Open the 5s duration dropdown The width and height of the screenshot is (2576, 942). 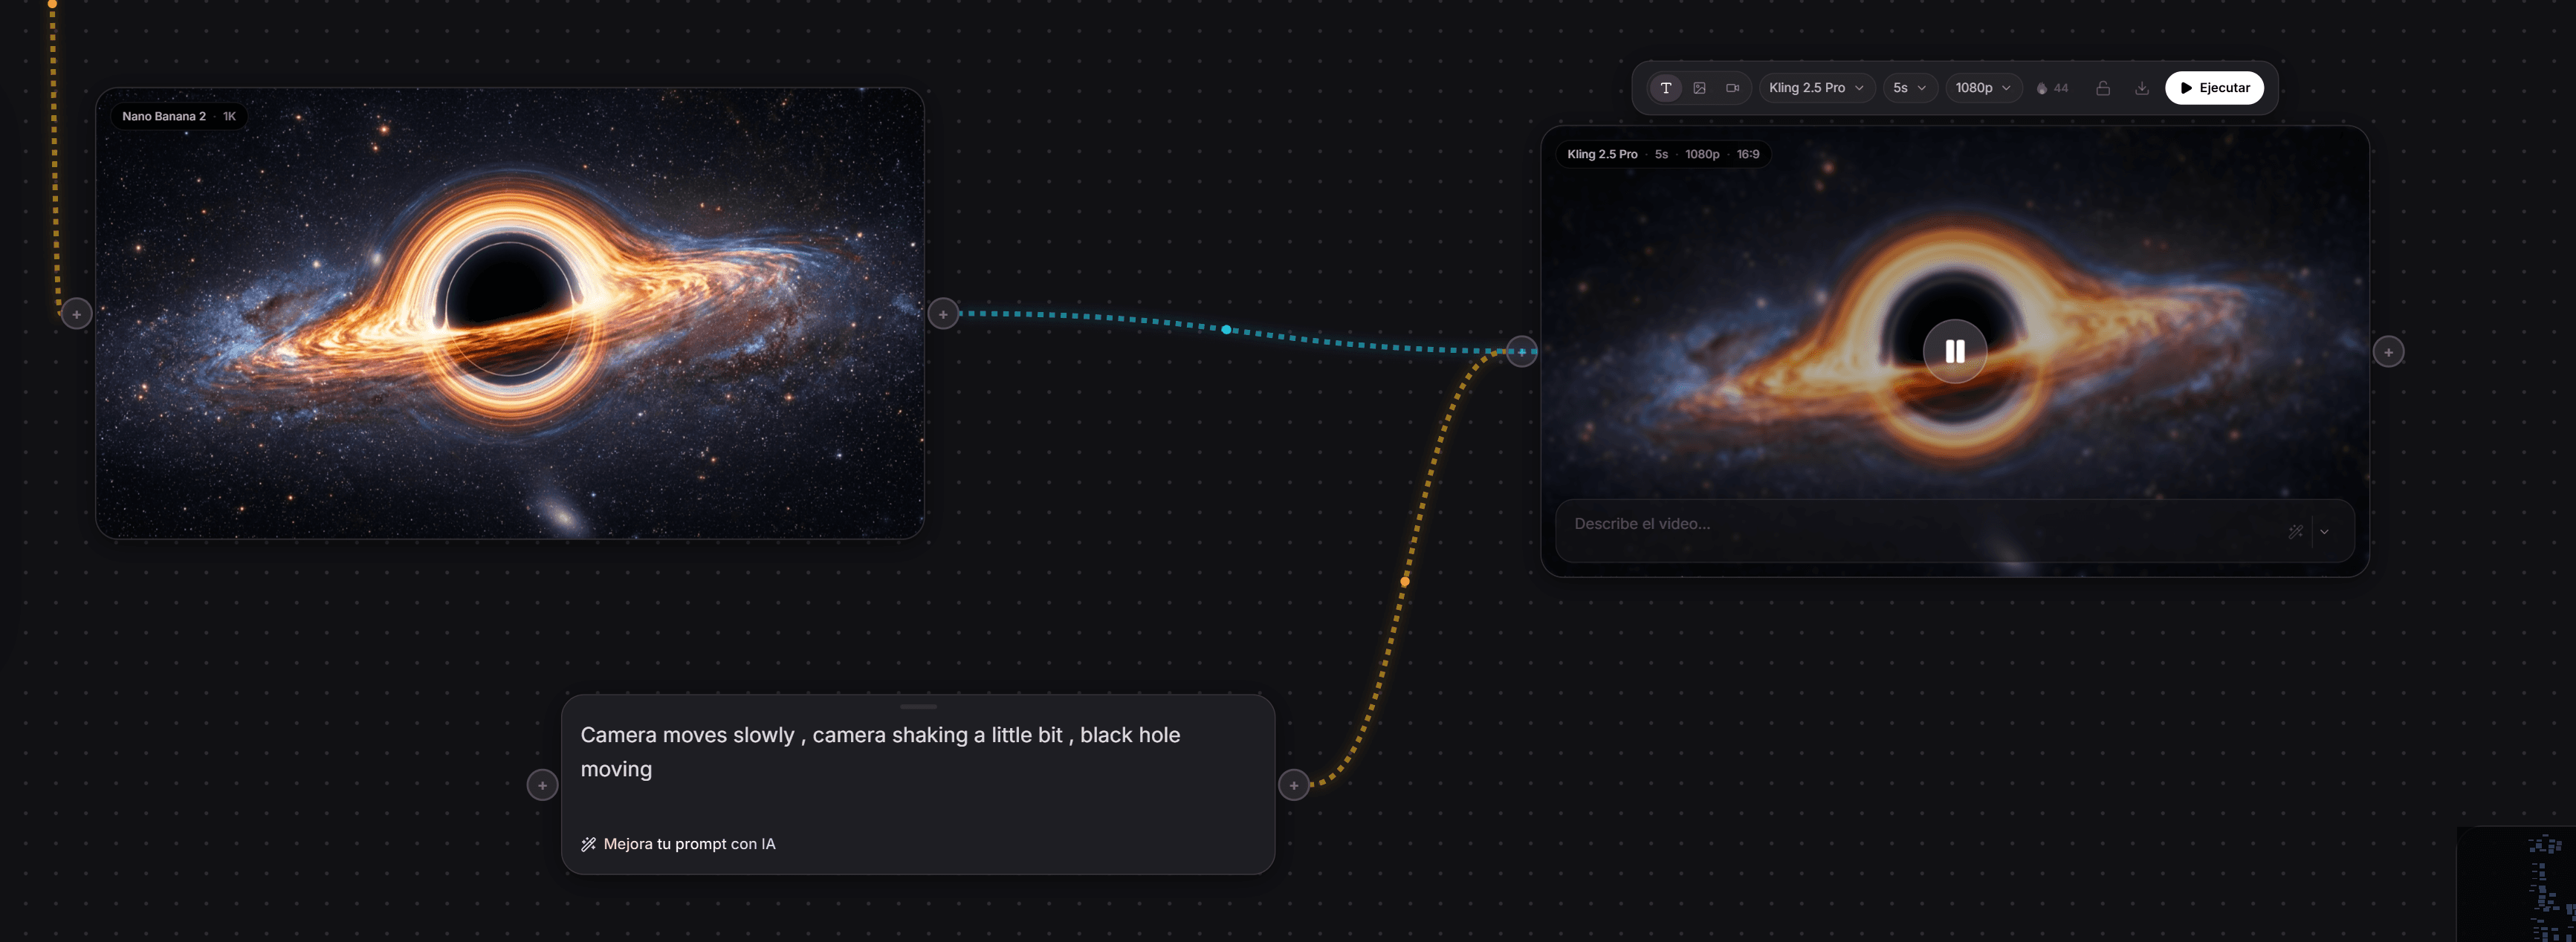[1909, 88]
